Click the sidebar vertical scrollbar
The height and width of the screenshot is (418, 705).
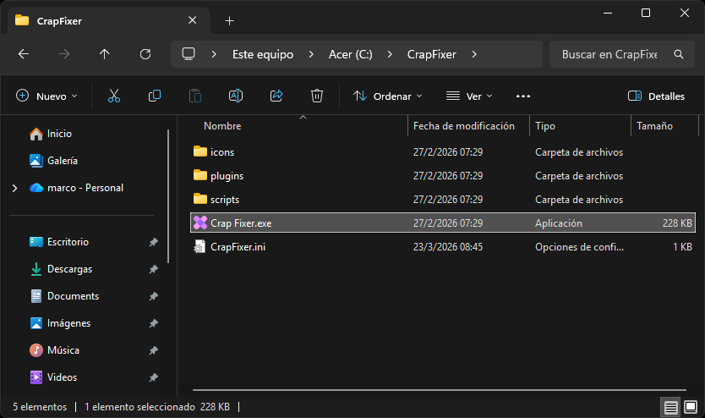pos(167,196)
